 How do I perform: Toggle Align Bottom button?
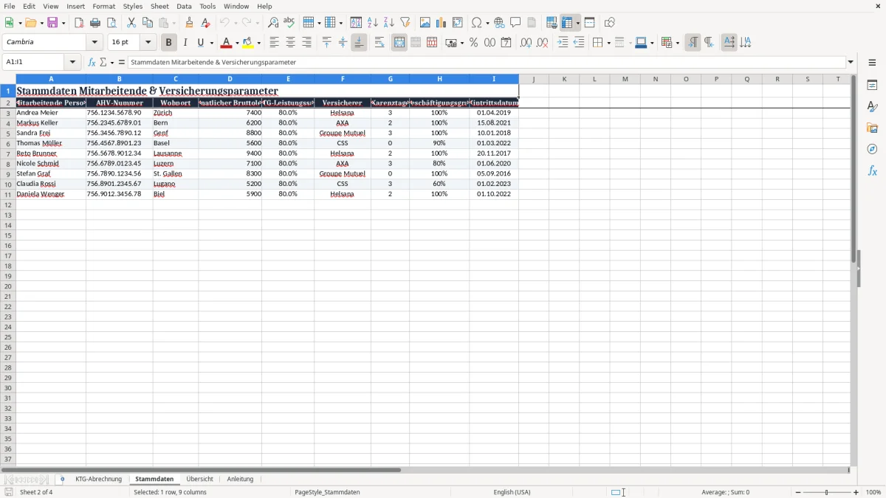pyautogui.click(x=359, y=43)
